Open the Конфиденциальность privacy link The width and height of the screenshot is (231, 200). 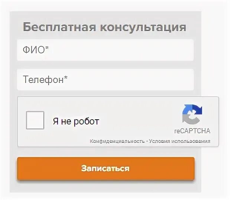tap(117, 141)
